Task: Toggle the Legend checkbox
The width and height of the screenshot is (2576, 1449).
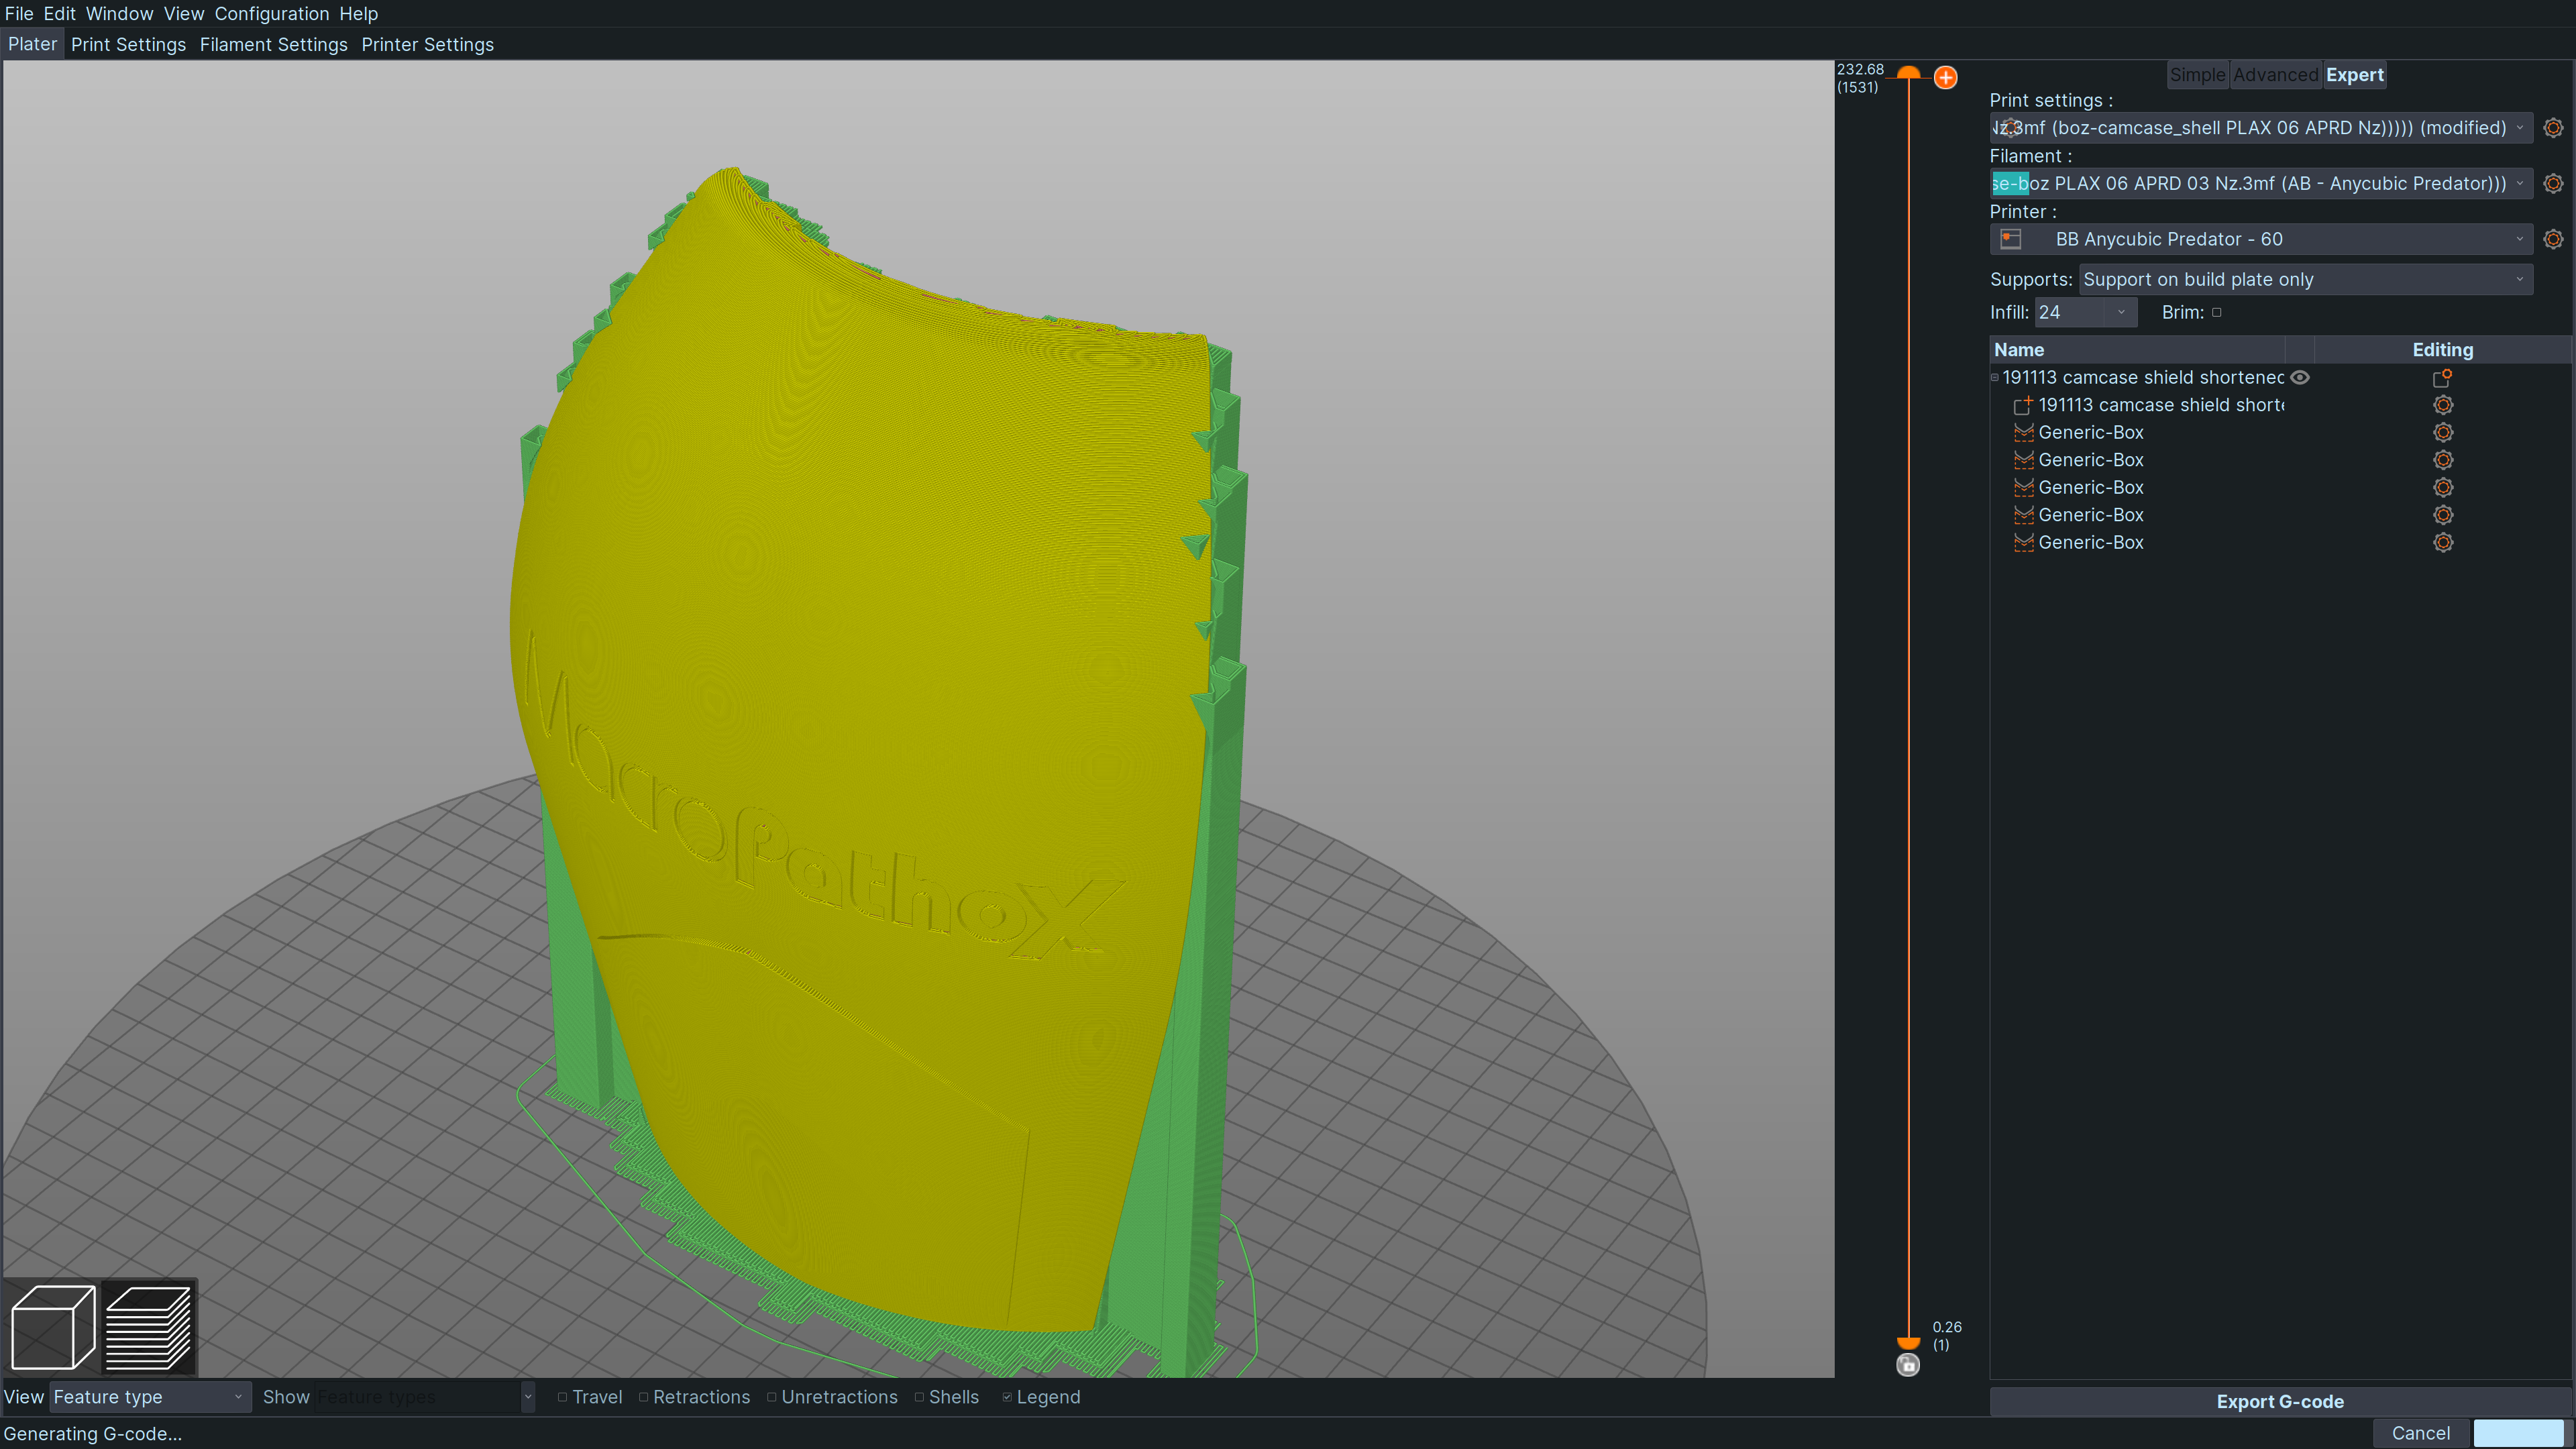Action: (1007, 1397)
